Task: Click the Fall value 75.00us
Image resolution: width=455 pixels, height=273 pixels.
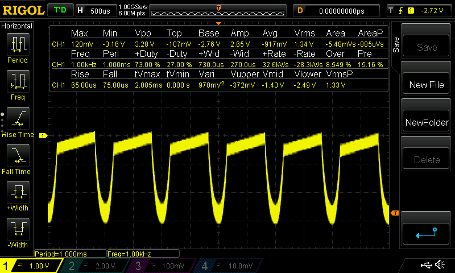Action: 115,85
